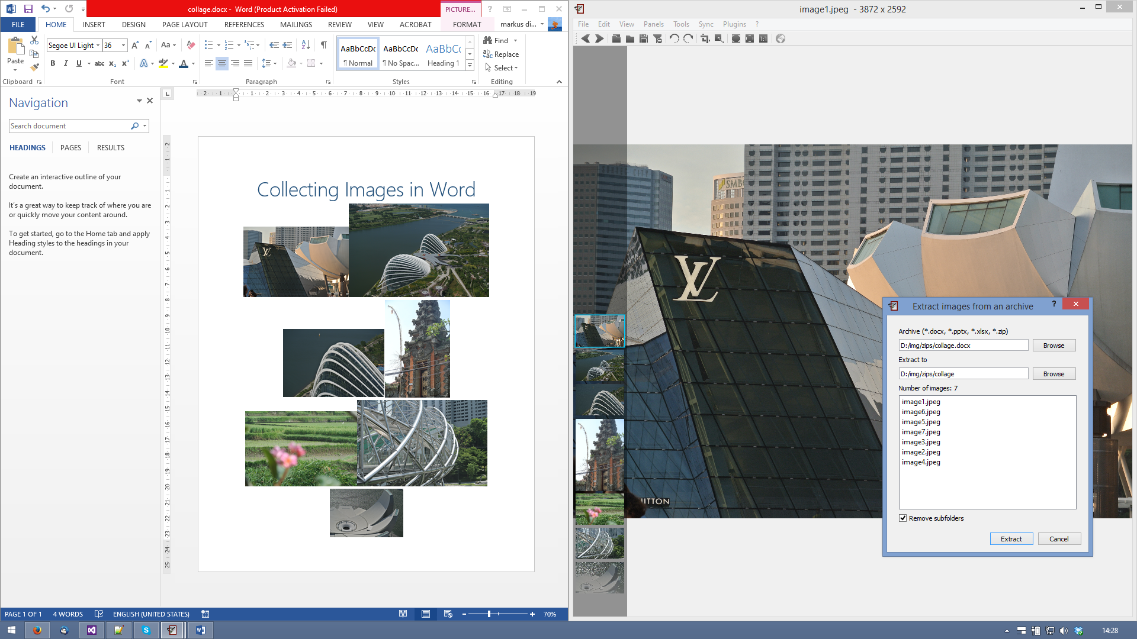1137x639 pixels.
Task: Open the Plugins menu in image viewer
Action: click(x=734, y=24)
